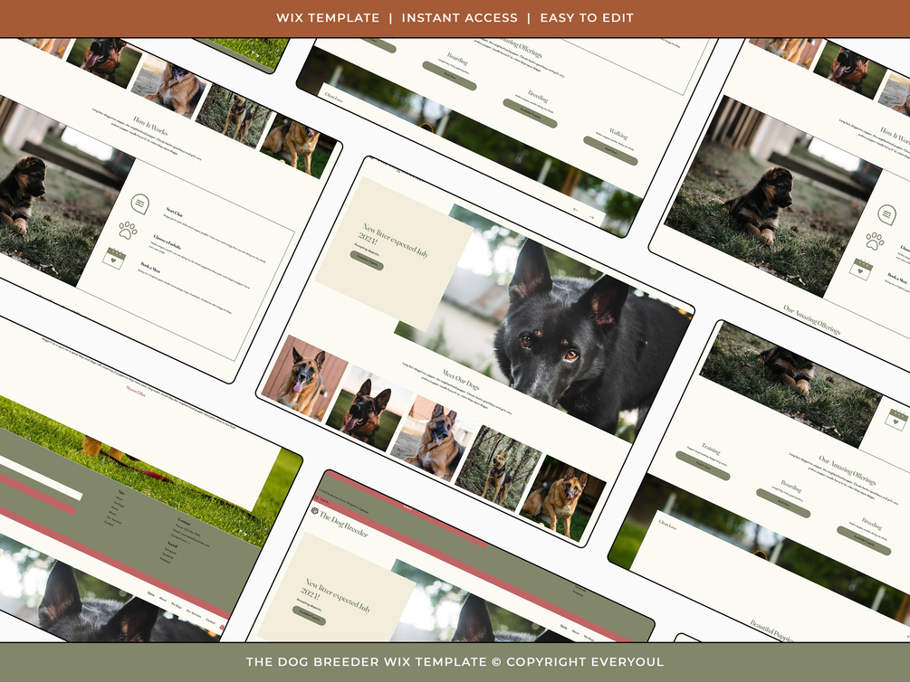
Task: Click heart calendar icon in the Training mockup
Action: pyautogui.click(x=896, y=419)
